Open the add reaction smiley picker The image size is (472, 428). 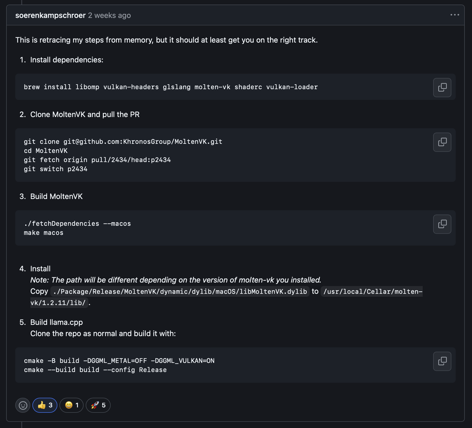pyautogui.click(x=23, y=405)
